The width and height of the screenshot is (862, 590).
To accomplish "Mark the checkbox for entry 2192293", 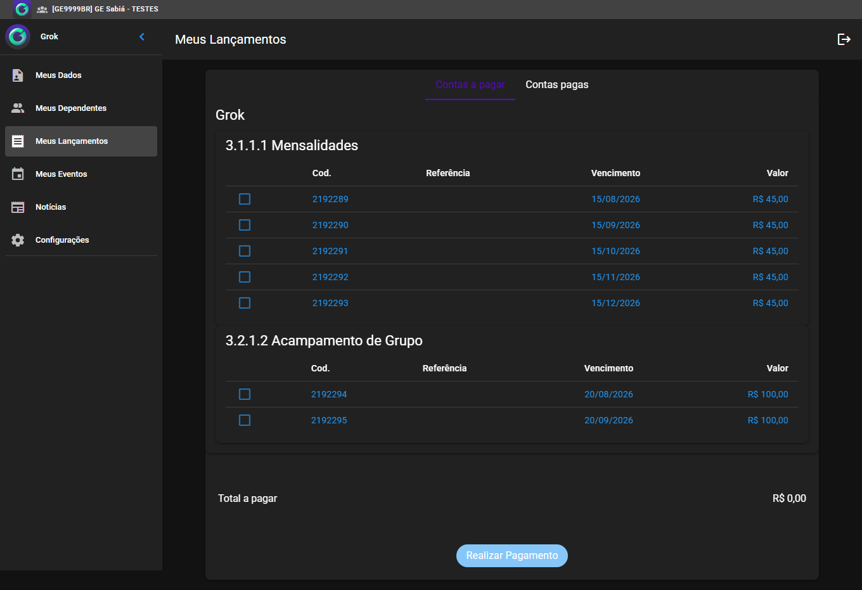I will click(245, 303).
